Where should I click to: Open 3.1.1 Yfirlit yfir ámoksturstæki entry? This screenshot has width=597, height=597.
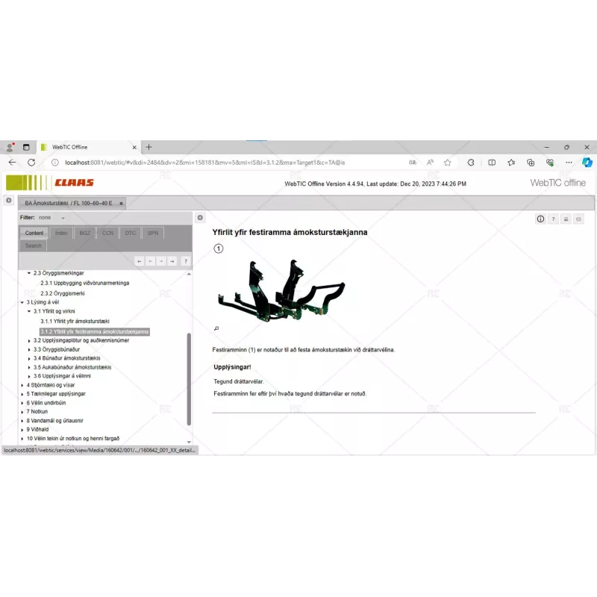[75, 321]
